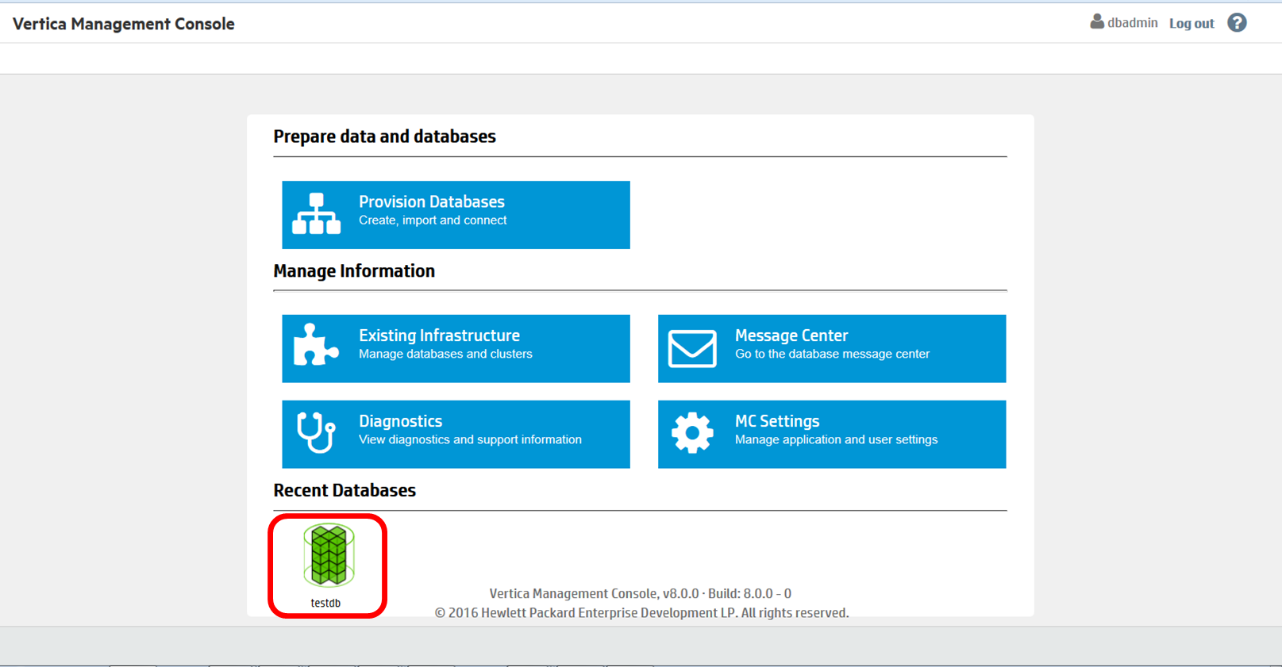Click the 'Prepare data and databases' heading
Viewport: 1282px width, 667px height.
point(384,136)
